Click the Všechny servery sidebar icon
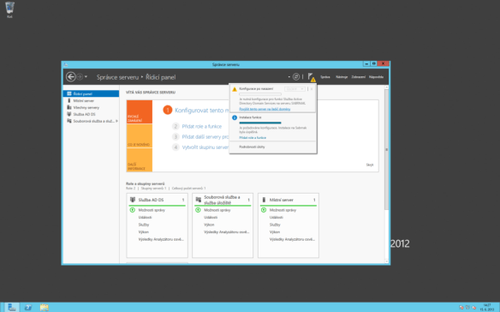This screenshot has height=312, width=500. tap(69, 107)
